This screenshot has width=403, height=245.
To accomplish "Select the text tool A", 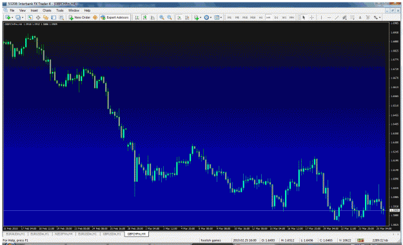I will click(x=360, y=17).
